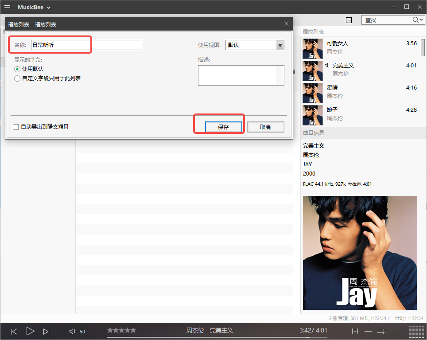Click the now-playing speaker icon beside 完美主义
This screenshot has width=427, height=340.
tap(326, 66)
